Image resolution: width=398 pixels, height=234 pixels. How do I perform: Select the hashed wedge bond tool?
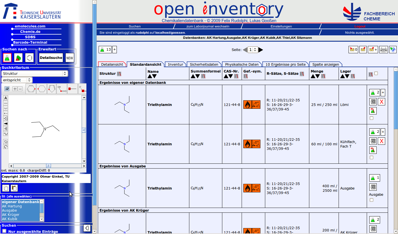tap(6, 129)
